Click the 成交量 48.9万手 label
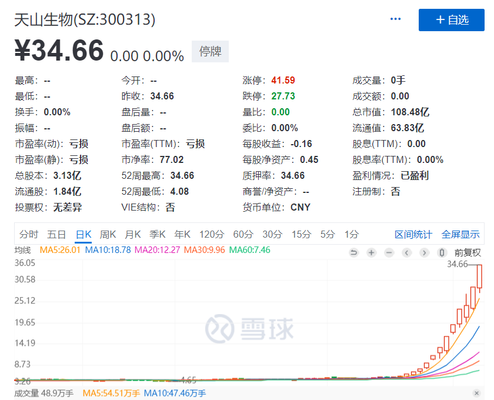The width and height of the screenshot is (494, 400). (44, 394)
